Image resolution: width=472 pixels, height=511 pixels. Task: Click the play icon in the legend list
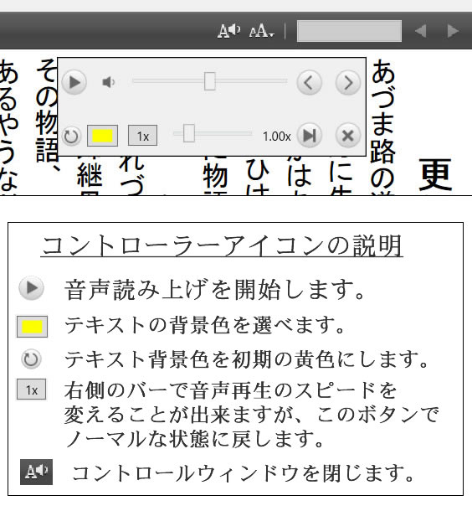(x=31, y=288)
